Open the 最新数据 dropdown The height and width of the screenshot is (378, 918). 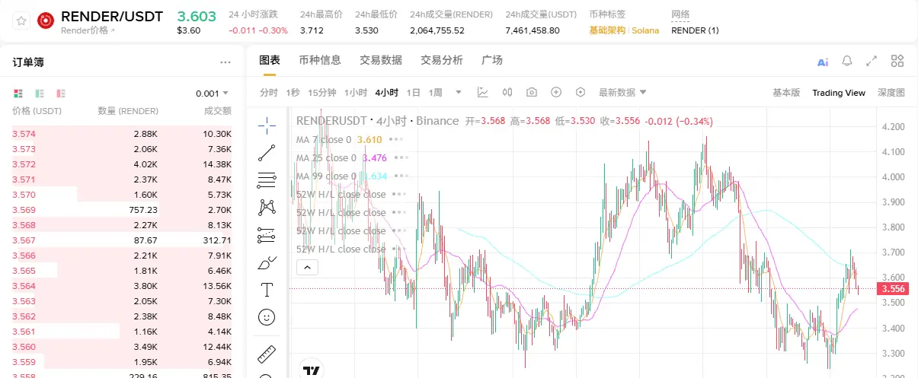pyautogui.click(x=622, y=93)
